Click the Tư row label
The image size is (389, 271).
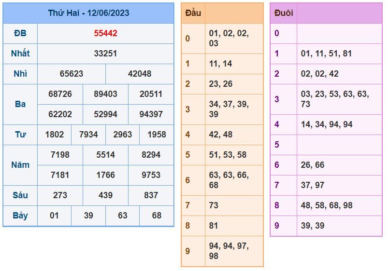pos(20,135)
